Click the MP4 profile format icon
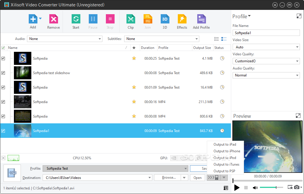Viewport: 304px width, 194px height. point(12,173)
